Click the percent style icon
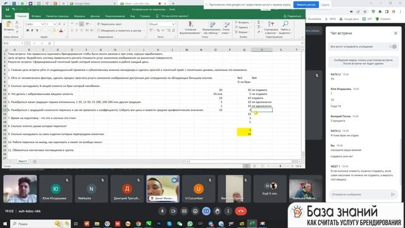This screenshot has width=405, height=228. pyautogui.click(x=158, y=30)
